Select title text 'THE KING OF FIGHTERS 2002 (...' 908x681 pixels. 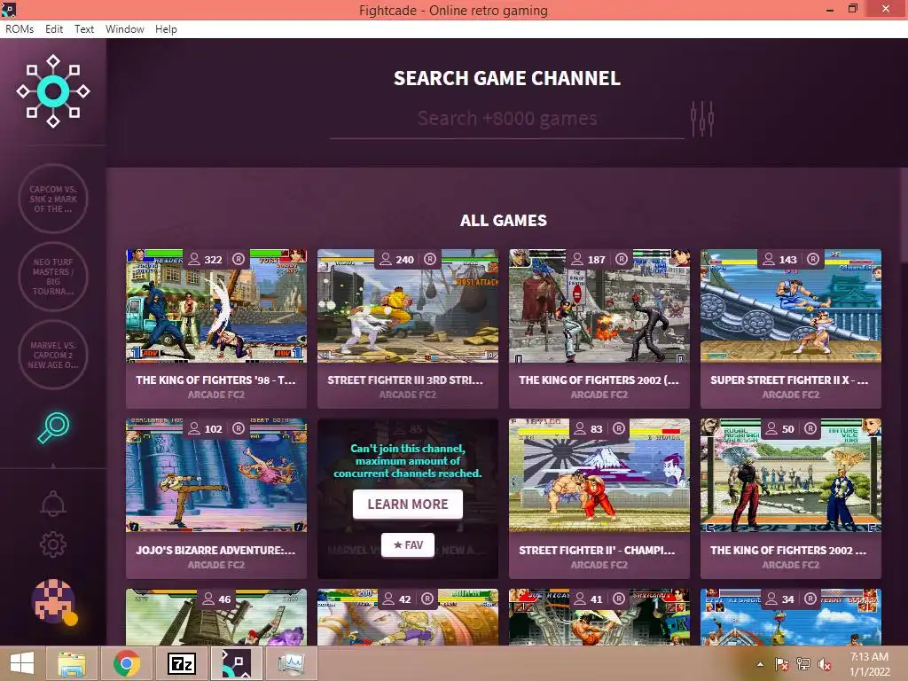(x=599, y=380)
